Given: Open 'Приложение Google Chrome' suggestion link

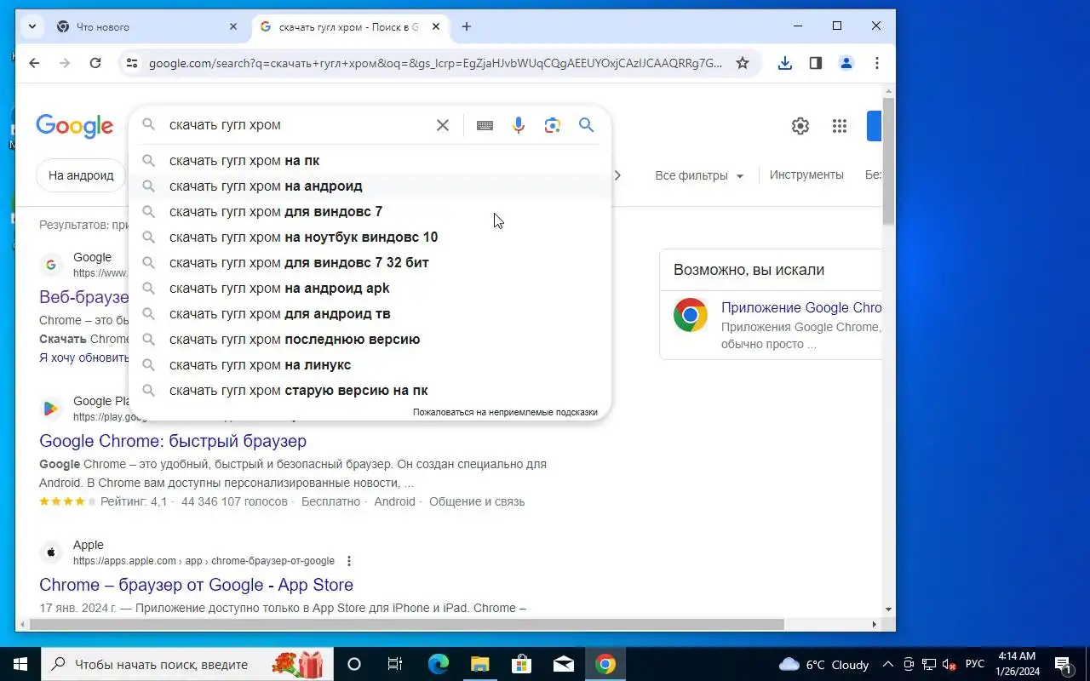Looking at the screenshot, I should coord(801,307).
